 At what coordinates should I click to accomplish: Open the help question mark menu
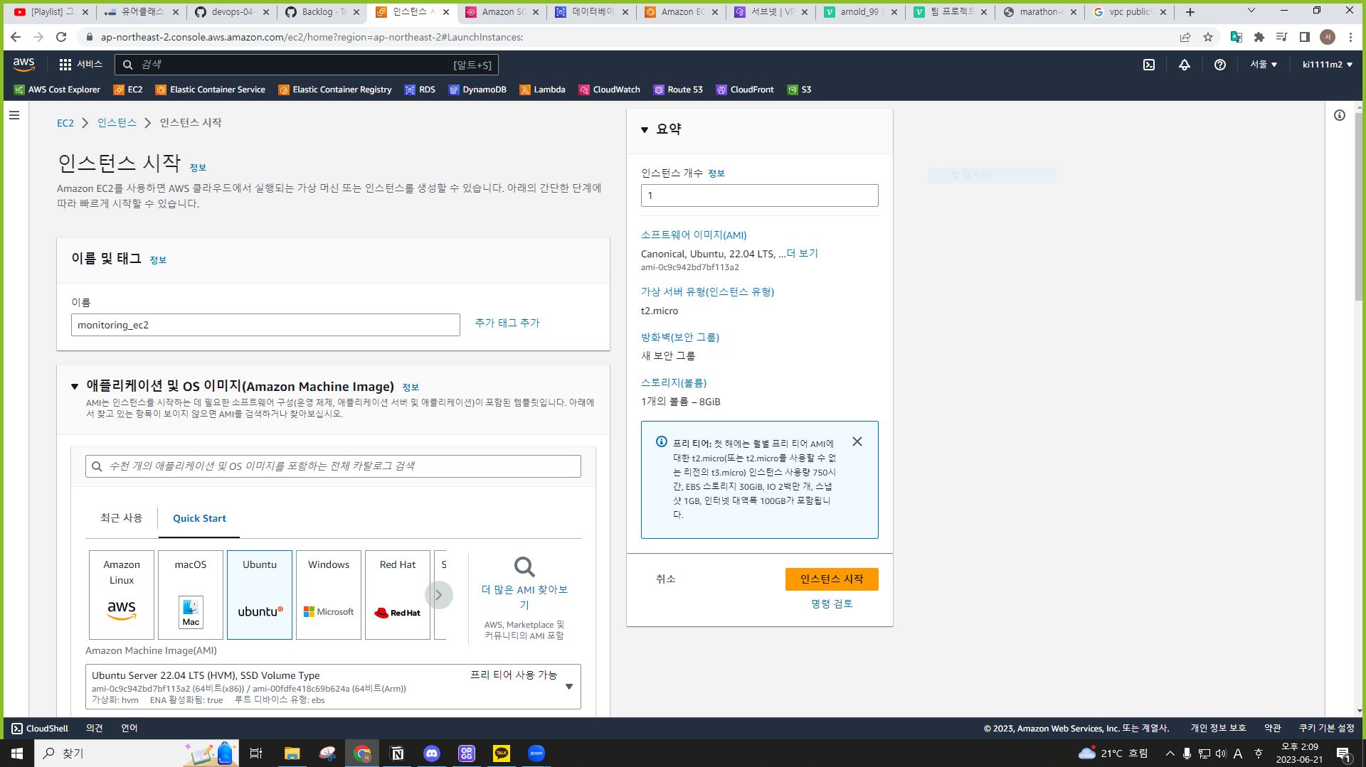tap(1220, 65)
